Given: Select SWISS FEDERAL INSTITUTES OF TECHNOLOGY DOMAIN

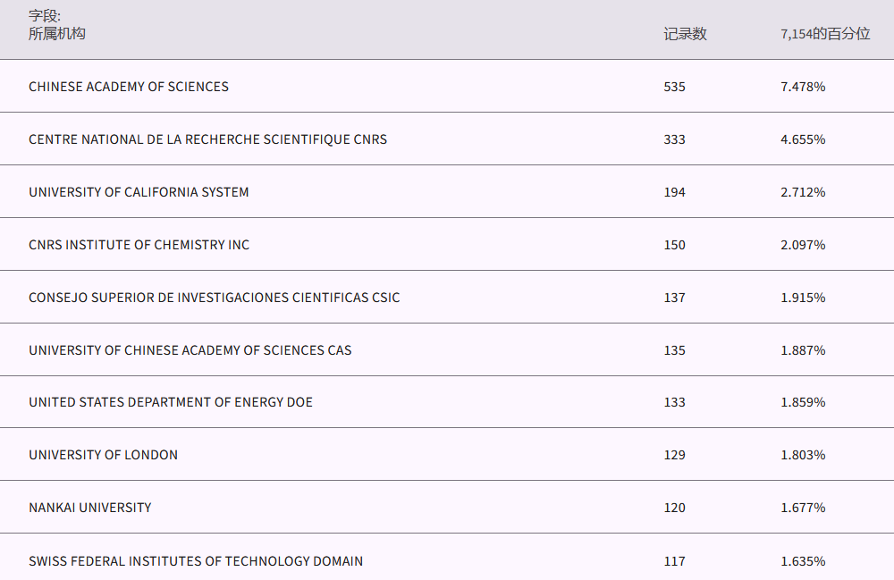Looking at the screenshot, I should coord(196,561).
